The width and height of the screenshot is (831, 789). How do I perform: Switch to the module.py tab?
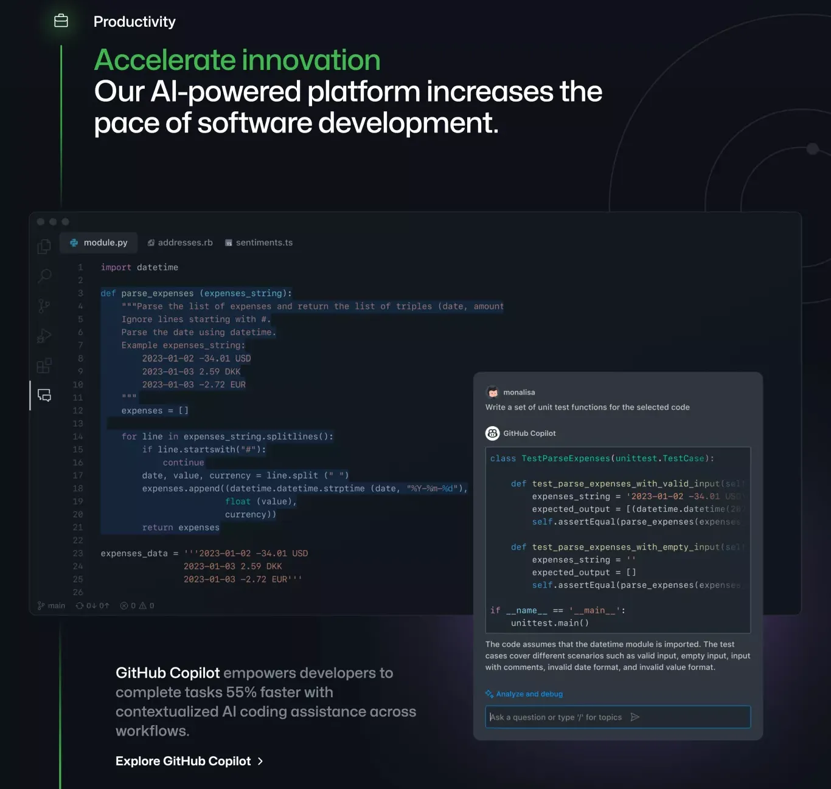coord(99,243)
